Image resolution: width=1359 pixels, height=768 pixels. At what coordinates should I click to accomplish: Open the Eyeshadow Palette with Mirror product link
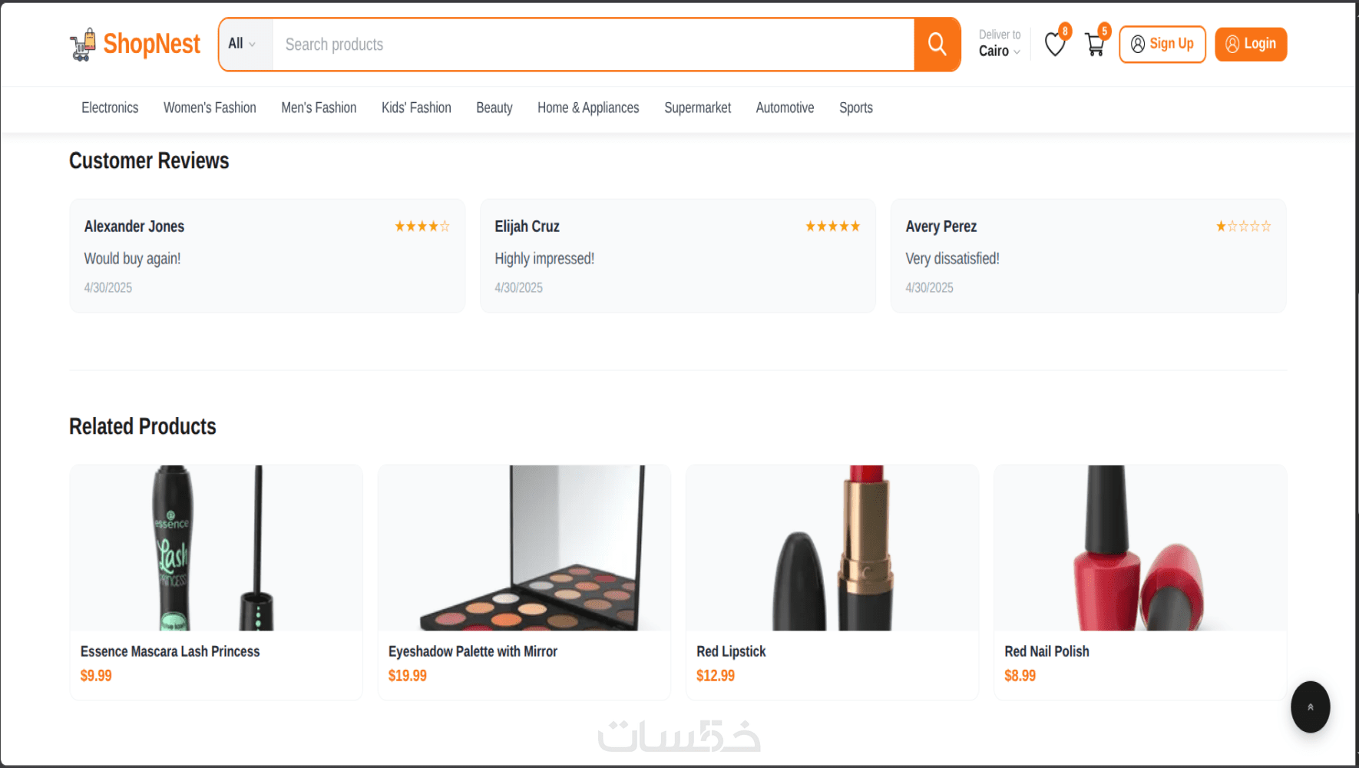472,651
